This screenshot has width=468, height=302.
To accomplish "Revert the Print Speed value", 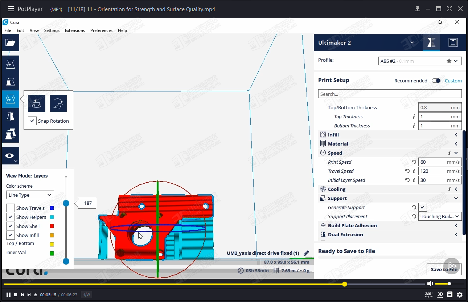I will [x=414, y=162].
